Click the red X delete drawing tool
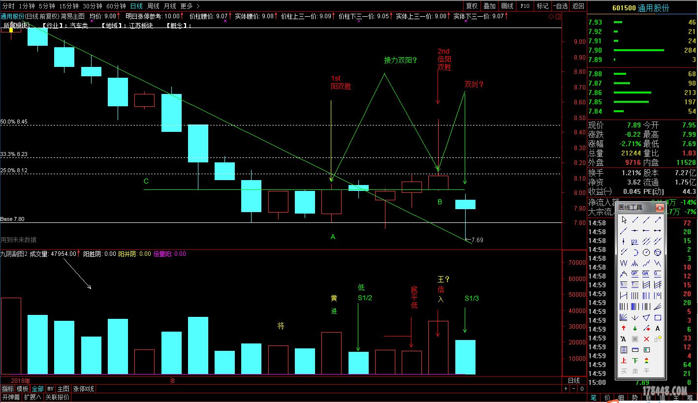The height and width of the screenshot is (403, 698). 646,339
